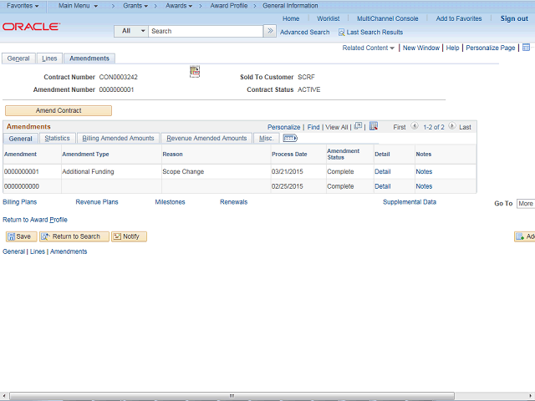Click the Notify button
The width and height of the screenshot is (535, 401).
(x=129, y=236)
